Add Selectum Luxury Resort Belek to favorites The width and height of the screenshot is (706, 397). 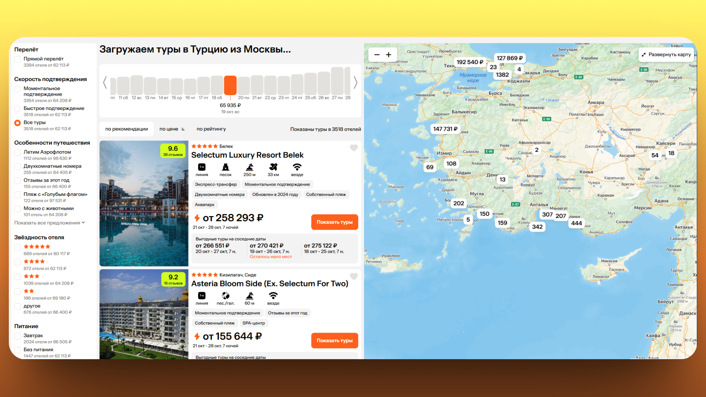[x=354, y=148]
